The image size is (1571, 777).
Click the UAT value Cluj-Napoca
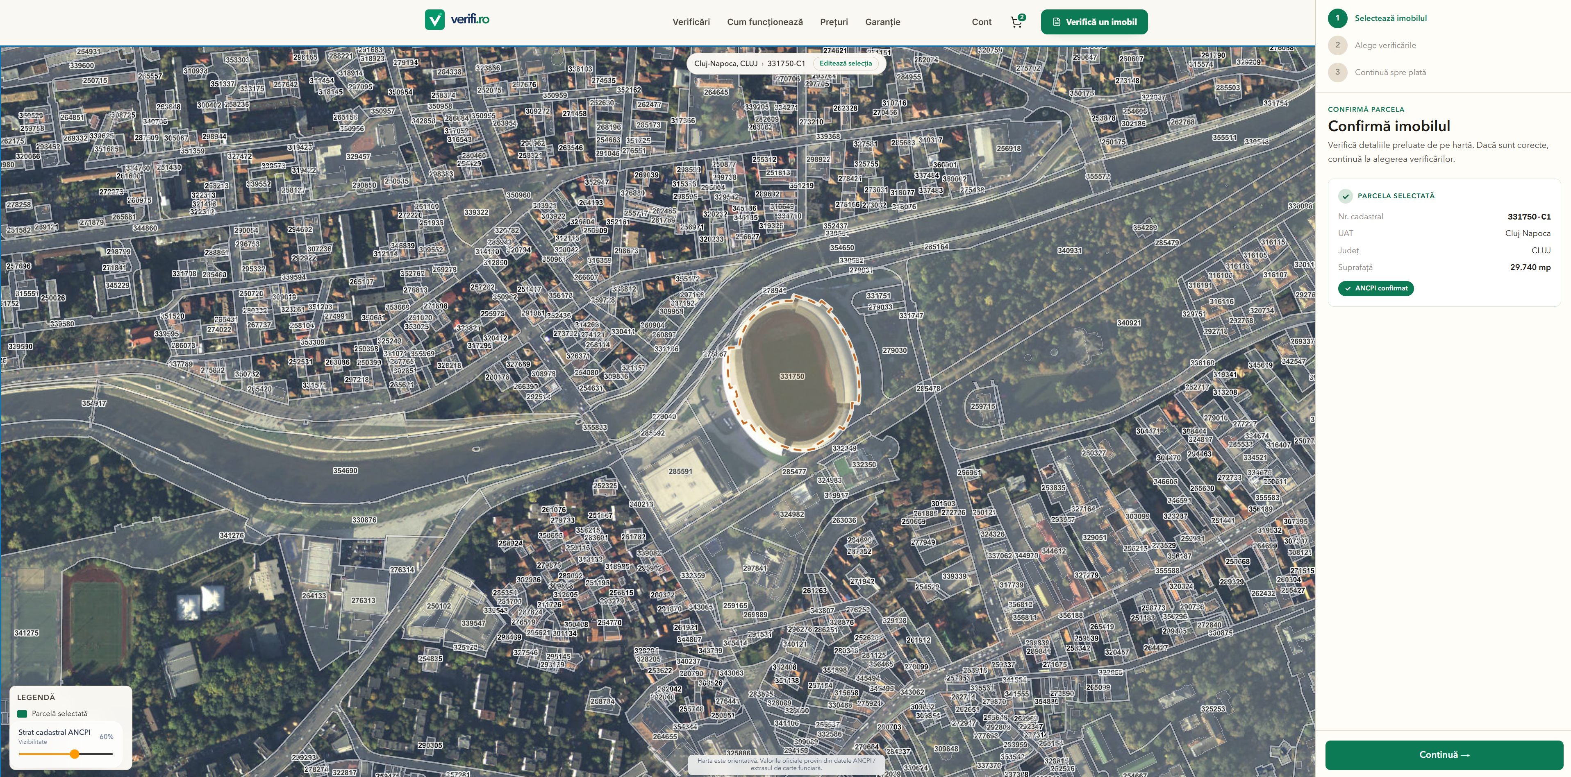(1527, 233)
